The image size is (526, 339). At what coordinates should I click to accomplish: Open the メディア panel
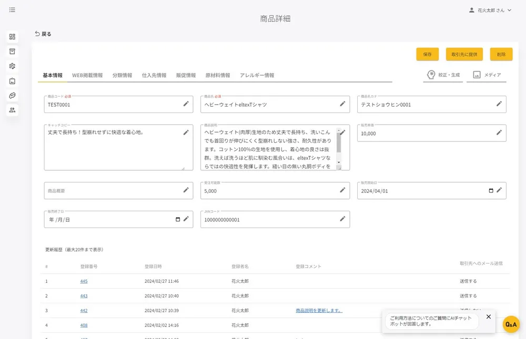(x=487, y=75)
